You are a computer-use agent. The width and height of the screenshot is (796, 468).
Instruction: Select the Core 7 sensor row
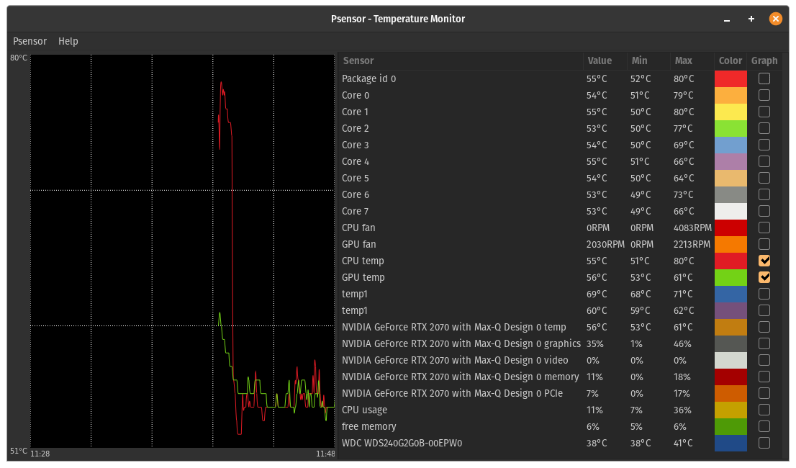pos(461,211)
